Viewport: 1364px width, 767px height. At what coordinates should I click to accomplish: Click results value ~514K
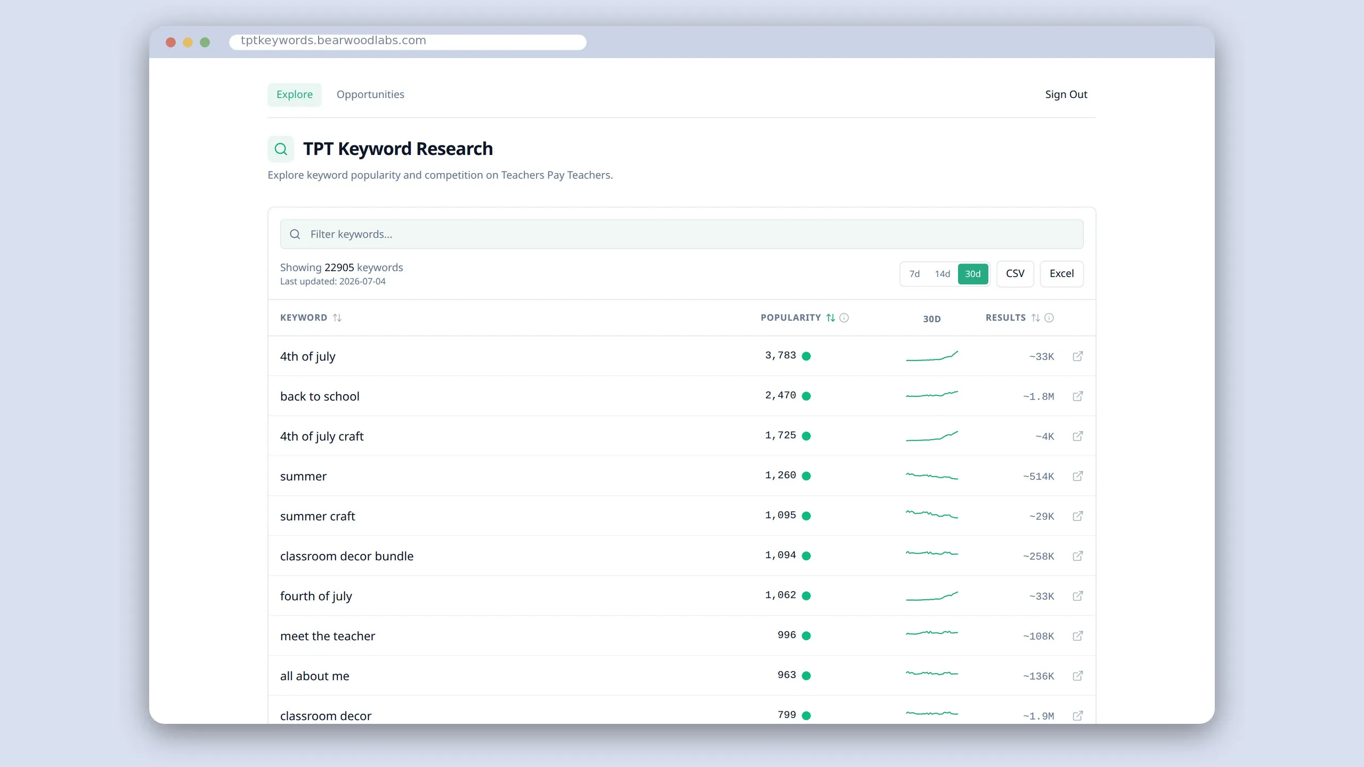point(1038,477)
